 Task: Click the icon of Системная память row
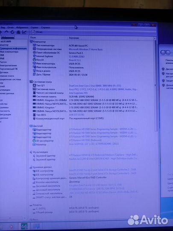pos(34,96)
